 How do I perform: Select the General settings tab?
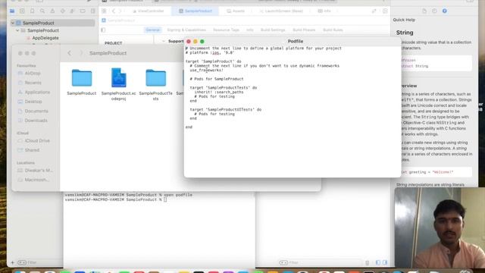point(153,30)
